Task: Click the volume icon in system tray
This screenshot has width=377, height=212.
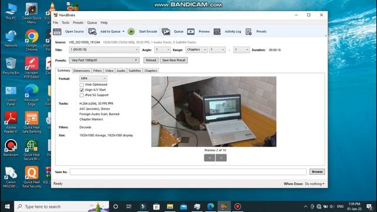Action: pyautogui.click(x=332, y=207)
